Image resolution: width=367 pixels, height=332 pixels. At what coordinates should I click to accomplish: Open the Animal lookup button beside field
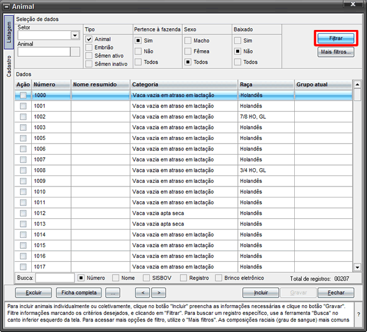(75, 52)
